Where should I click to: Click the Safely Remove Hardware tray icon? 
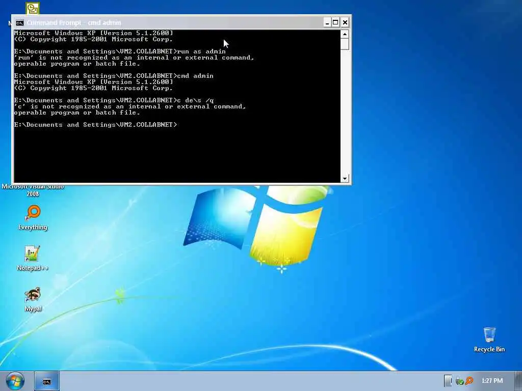[x=459, y=381]
